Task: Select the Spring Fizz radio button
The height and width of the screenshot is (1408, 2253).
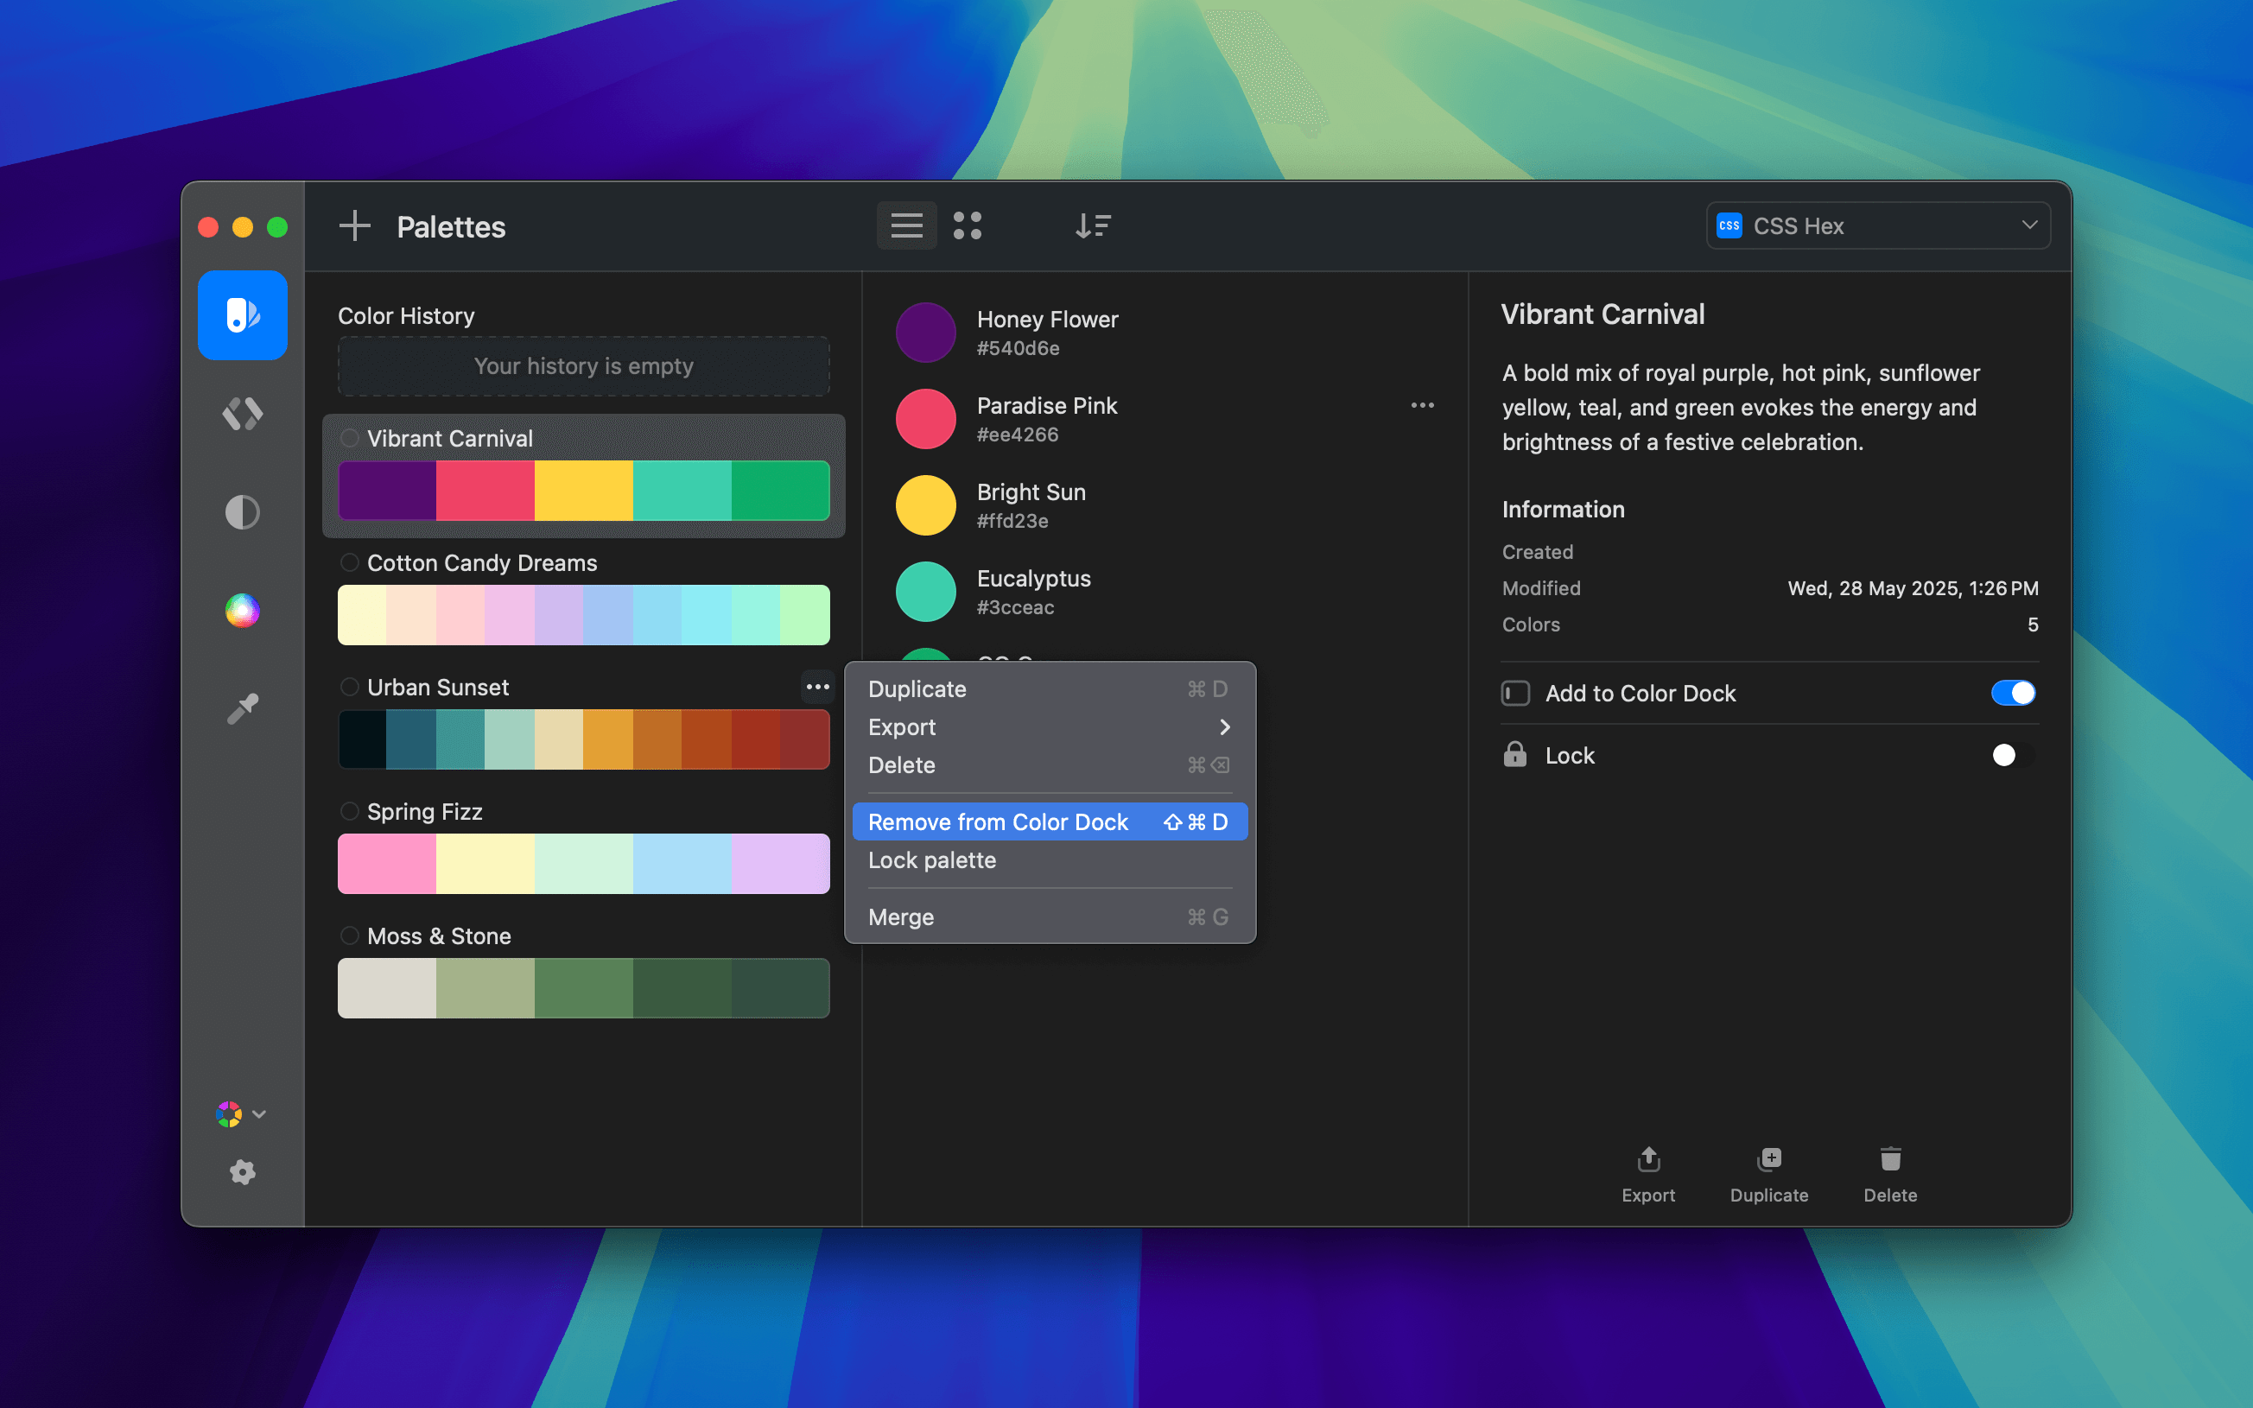Action: point(350,810)
